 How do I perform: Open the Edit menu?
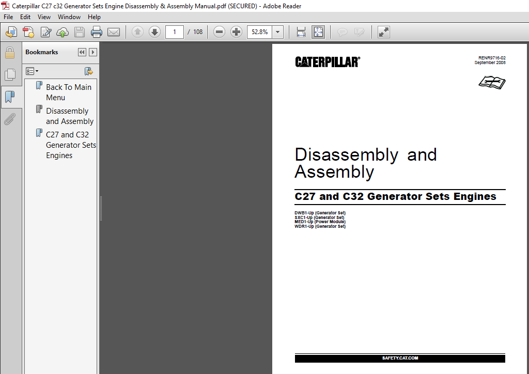click(25, 17)
